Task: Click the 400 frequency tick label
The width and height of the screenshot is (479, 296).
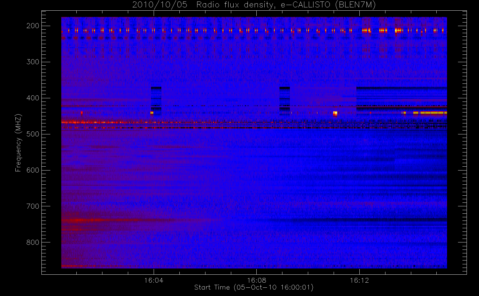Action: click(33, 98)
